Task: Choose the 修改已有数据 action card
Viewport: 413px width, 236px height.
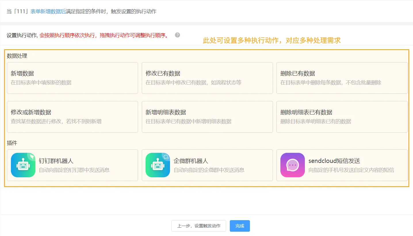Action: (207, 78)
